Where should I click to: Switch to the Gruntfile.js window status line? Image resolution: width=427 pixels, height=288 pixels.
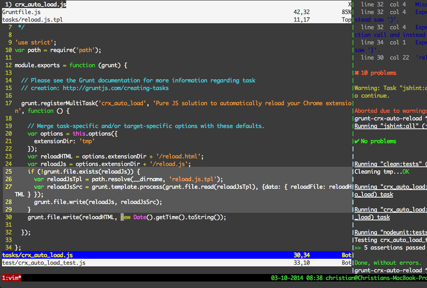177,12
